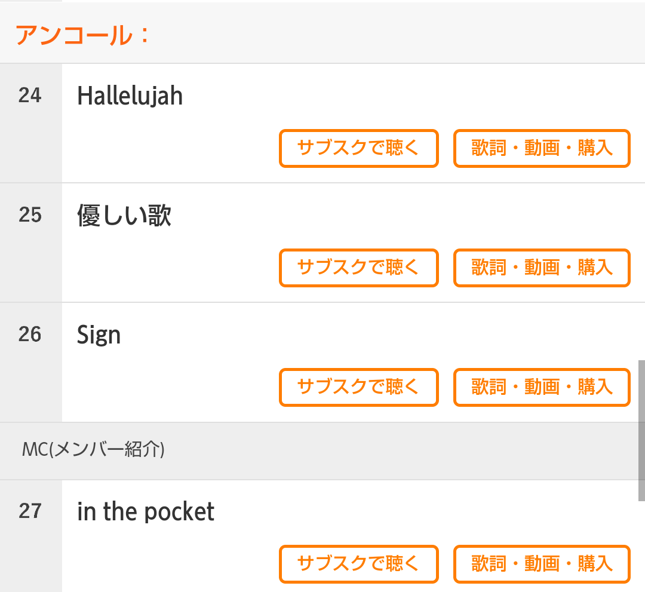Open 歌詞・動画・購入 for Sign
This screenshot has height=592, width=645.
click(x=542, y=387)
